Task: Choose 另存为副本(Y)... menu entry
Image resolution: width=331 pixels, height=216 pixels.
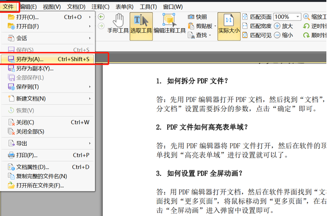Action: (x=48, y=68)
